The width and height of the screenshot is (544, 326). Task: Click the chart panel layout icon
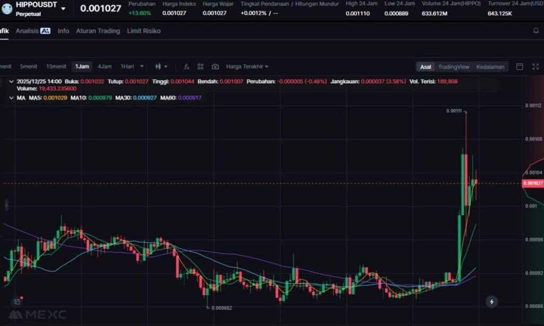click(520, 67)
